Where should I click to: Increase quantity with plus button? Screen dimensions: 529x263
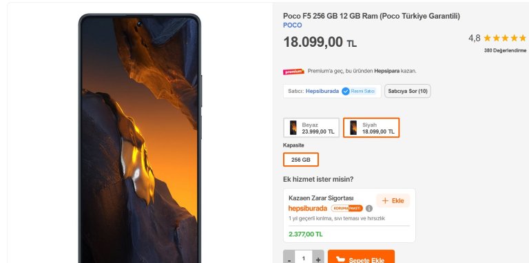click(318, 259)
